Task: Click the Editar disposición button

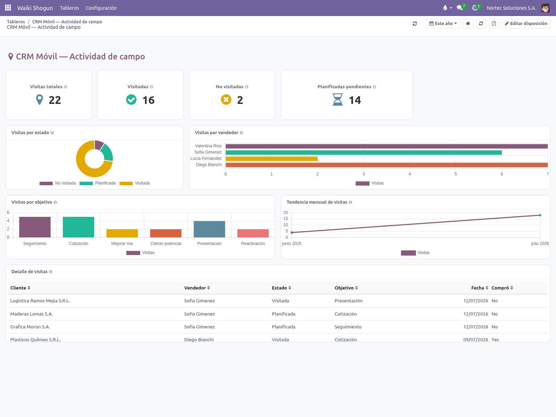Action: [526, 24]
